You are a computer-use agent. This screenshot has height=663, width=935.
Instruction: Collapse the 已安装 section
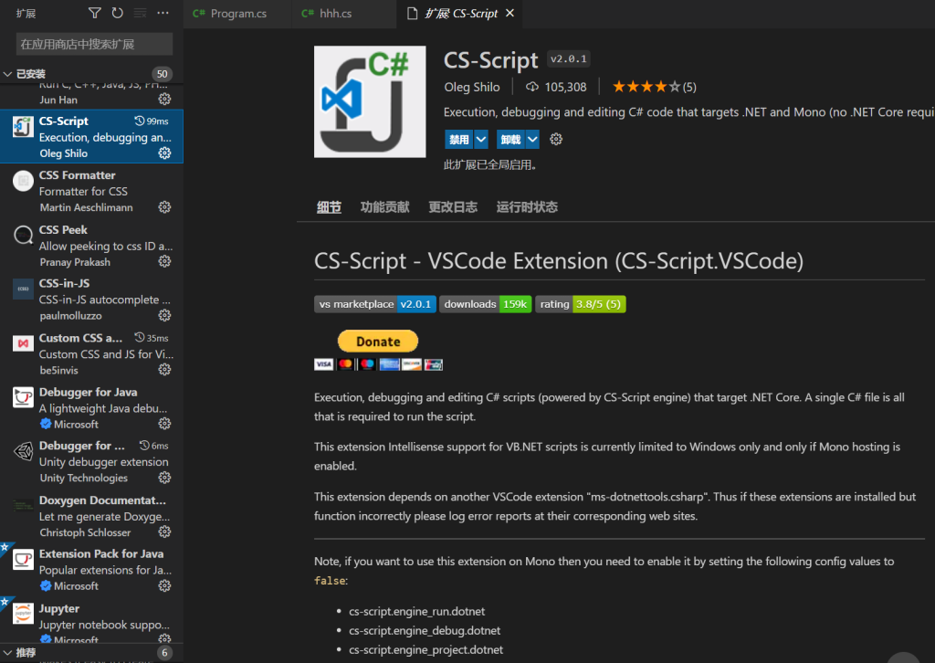point(8,74)
